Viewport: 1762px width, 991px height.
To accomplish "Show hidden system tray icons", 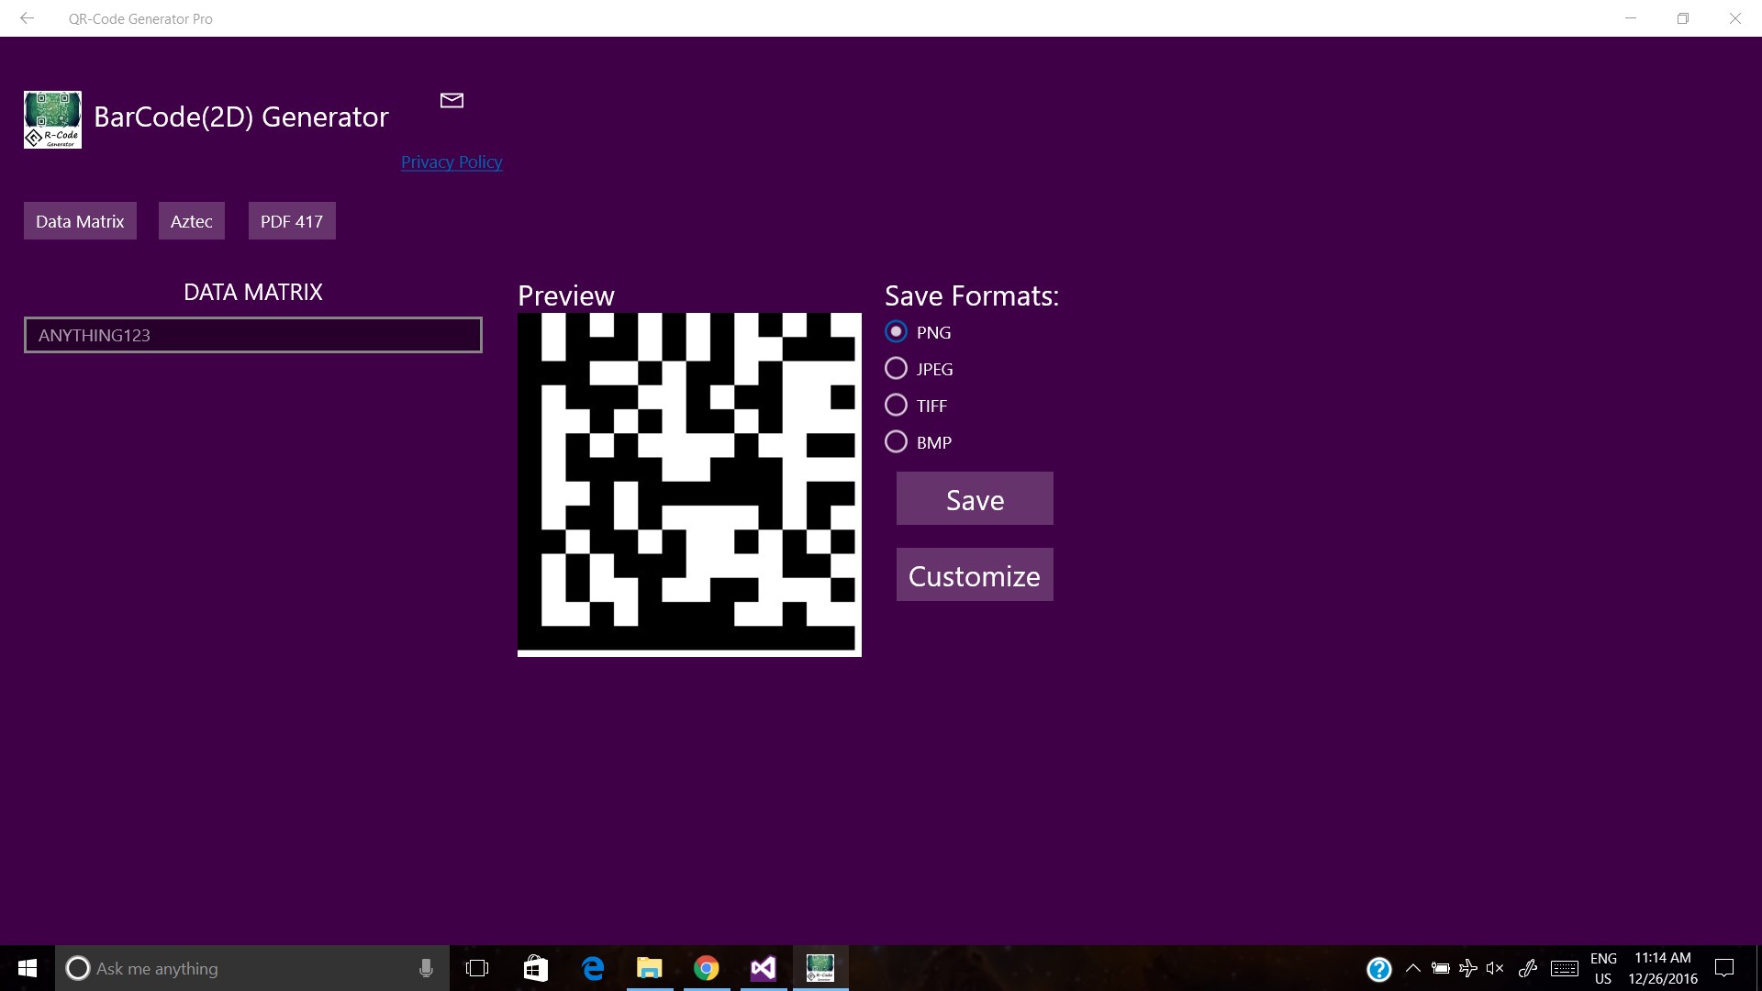I will click(x=1413, y=968).
